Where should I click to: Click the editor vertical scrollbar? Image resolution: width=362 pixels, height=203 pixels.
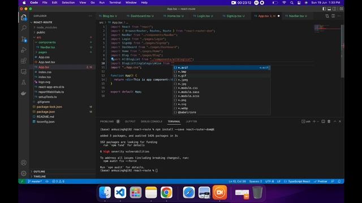[343, 51]
